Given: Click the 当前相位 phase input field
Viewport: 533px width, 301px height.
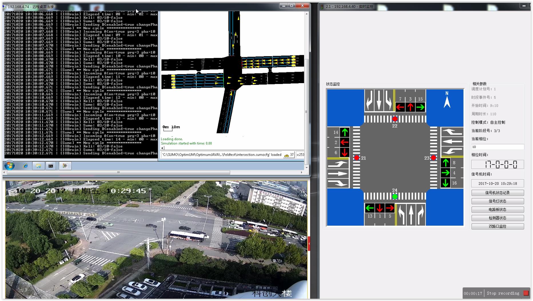Looking at the screenshot, I should (497, 147).
